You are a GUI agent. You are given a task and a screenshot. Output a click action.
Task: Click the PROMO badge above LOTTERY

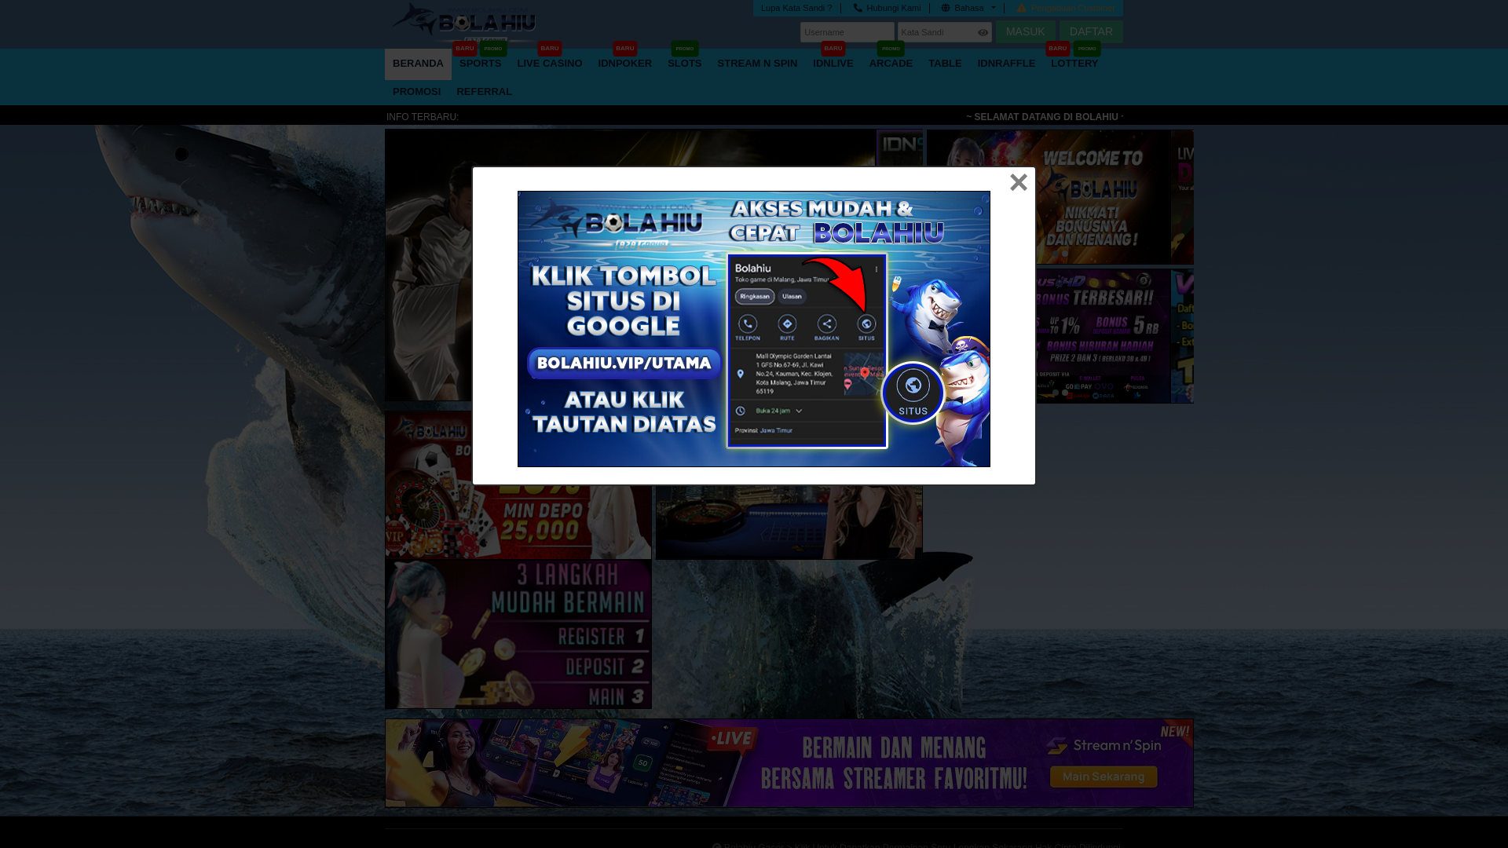1087,48
